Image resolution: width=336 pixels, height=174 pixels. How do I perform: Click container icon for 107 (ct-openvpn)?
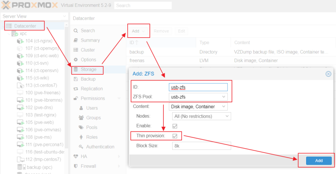click(x=20, y=48)
